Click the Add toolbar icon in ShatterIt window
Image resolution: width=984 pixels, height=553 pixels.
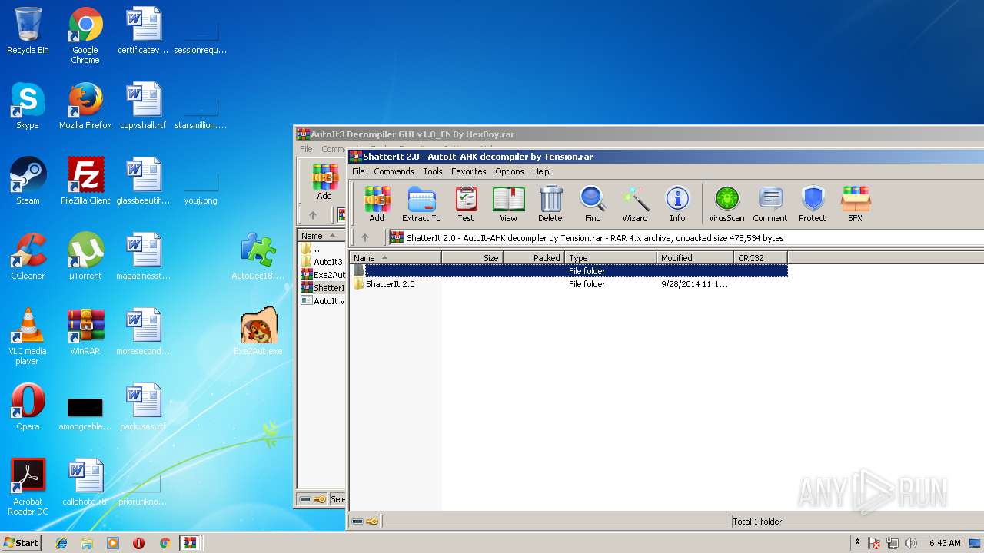tap(377, 204)
